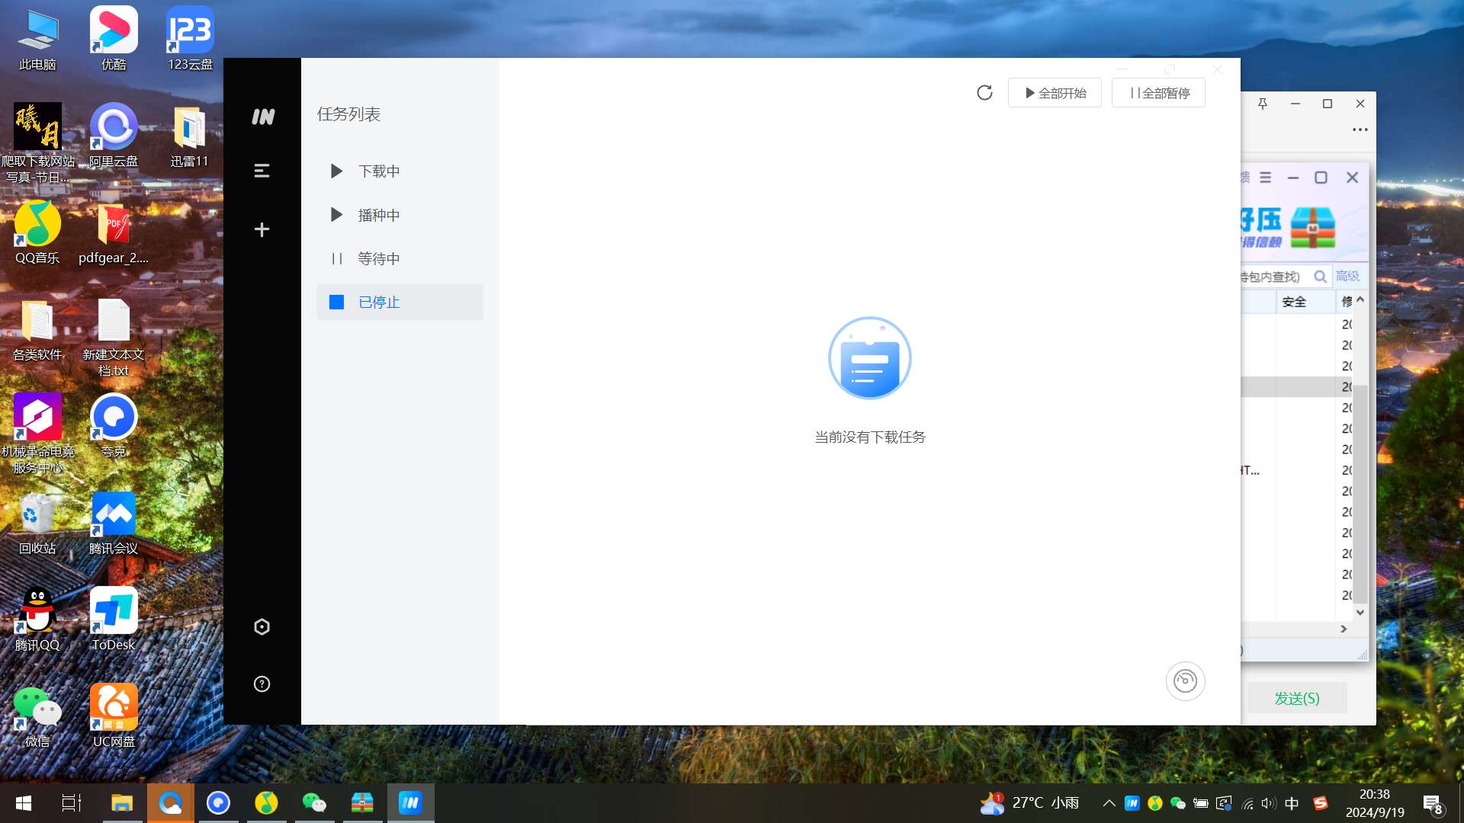Click the IN logo in the sidebar
The height and width of the screenshot is (823, 1464).
click(262, 117)
